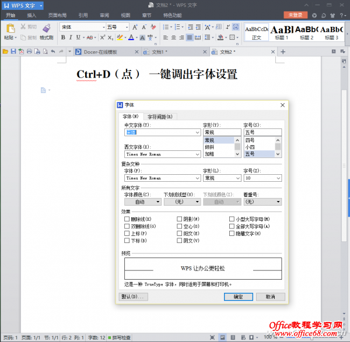This screenshot has width=350, height=342.
Task: Click the Subscript icon
Action: tap(110, 37)
